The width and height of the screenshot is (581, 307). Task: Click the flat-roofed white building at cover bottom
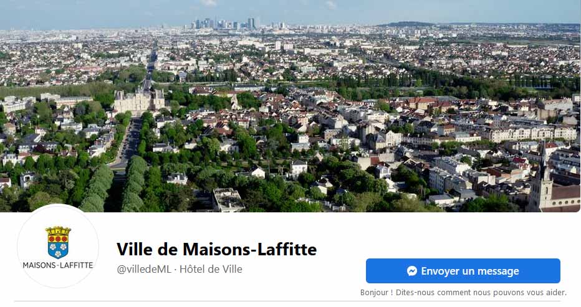click(x=228, y=200)
